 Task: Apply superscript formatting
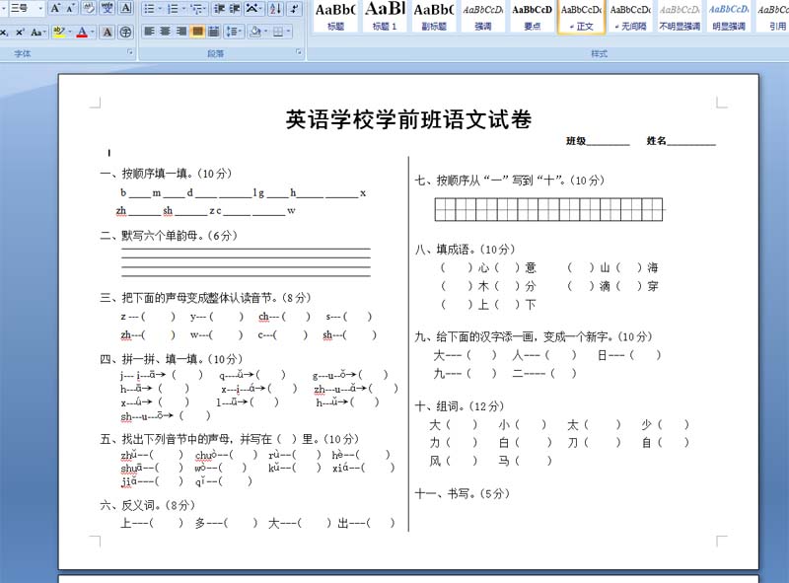[x=20, y=33]
